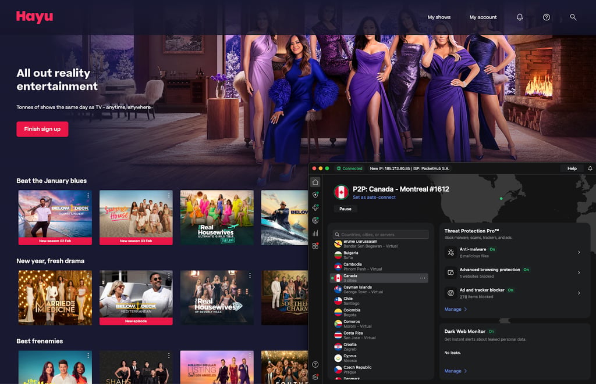Expand Ad and tracker blocker chevron
The image size is (596, 384).
579,293
